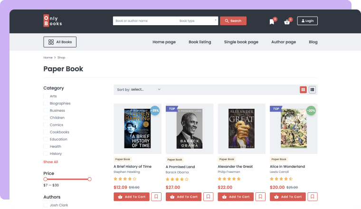The image size is (361, 209).
Task: Tick the Health category checkbox
Action: tap(46, 146)
